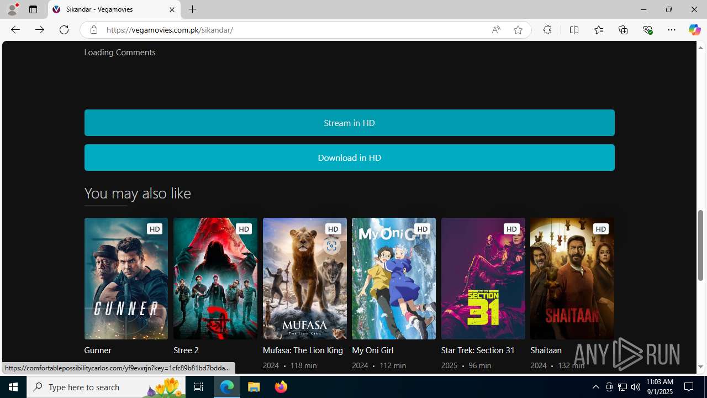
Task: Open the volume speaker tray icon
Action: 636,387
